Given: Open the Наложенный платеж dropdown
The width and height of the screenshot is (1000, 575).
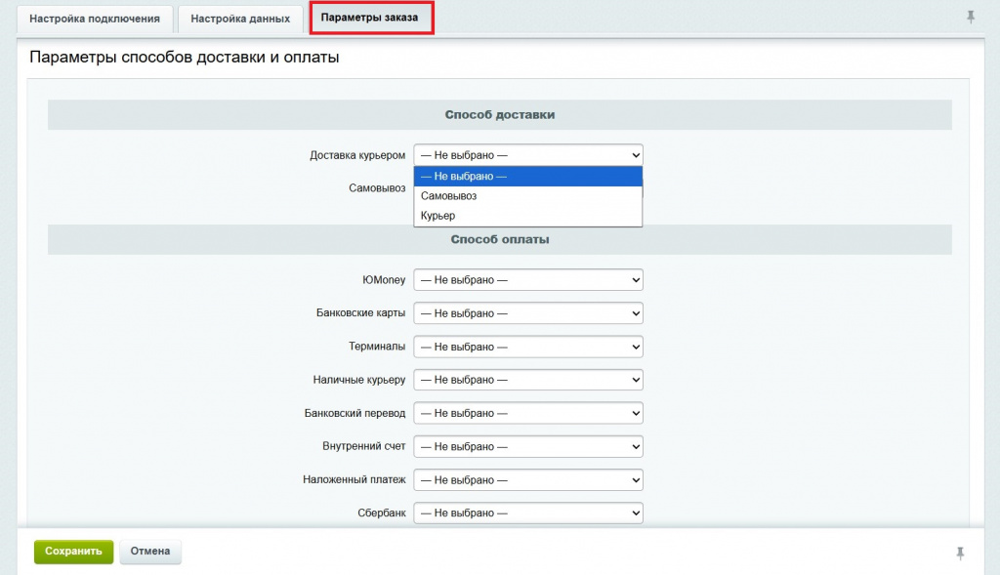Looking at the screenshot, I should 527,480.
